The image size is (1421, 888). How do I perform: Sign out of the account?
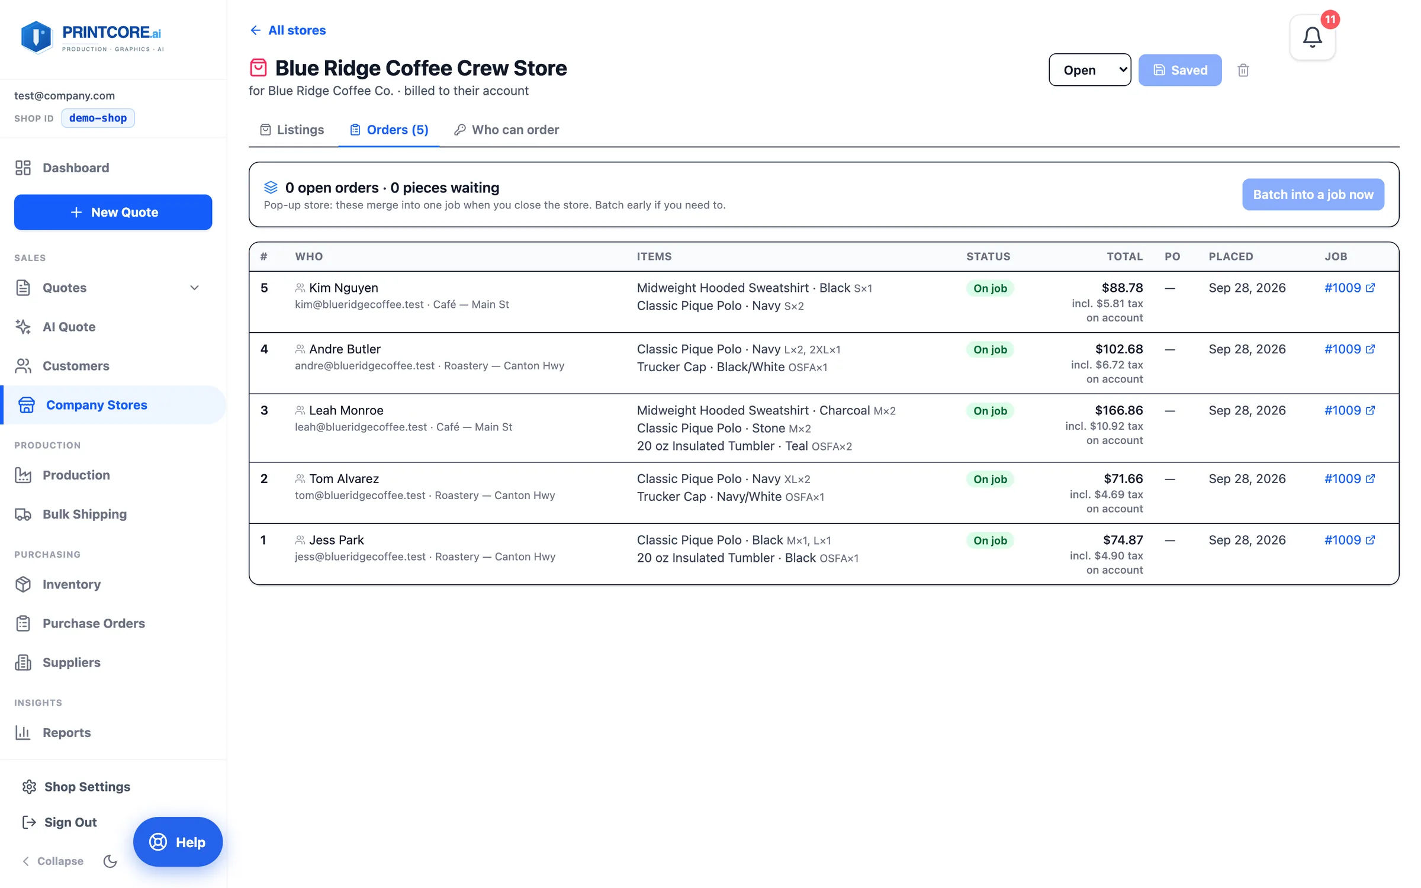click(x=59, y=822)
